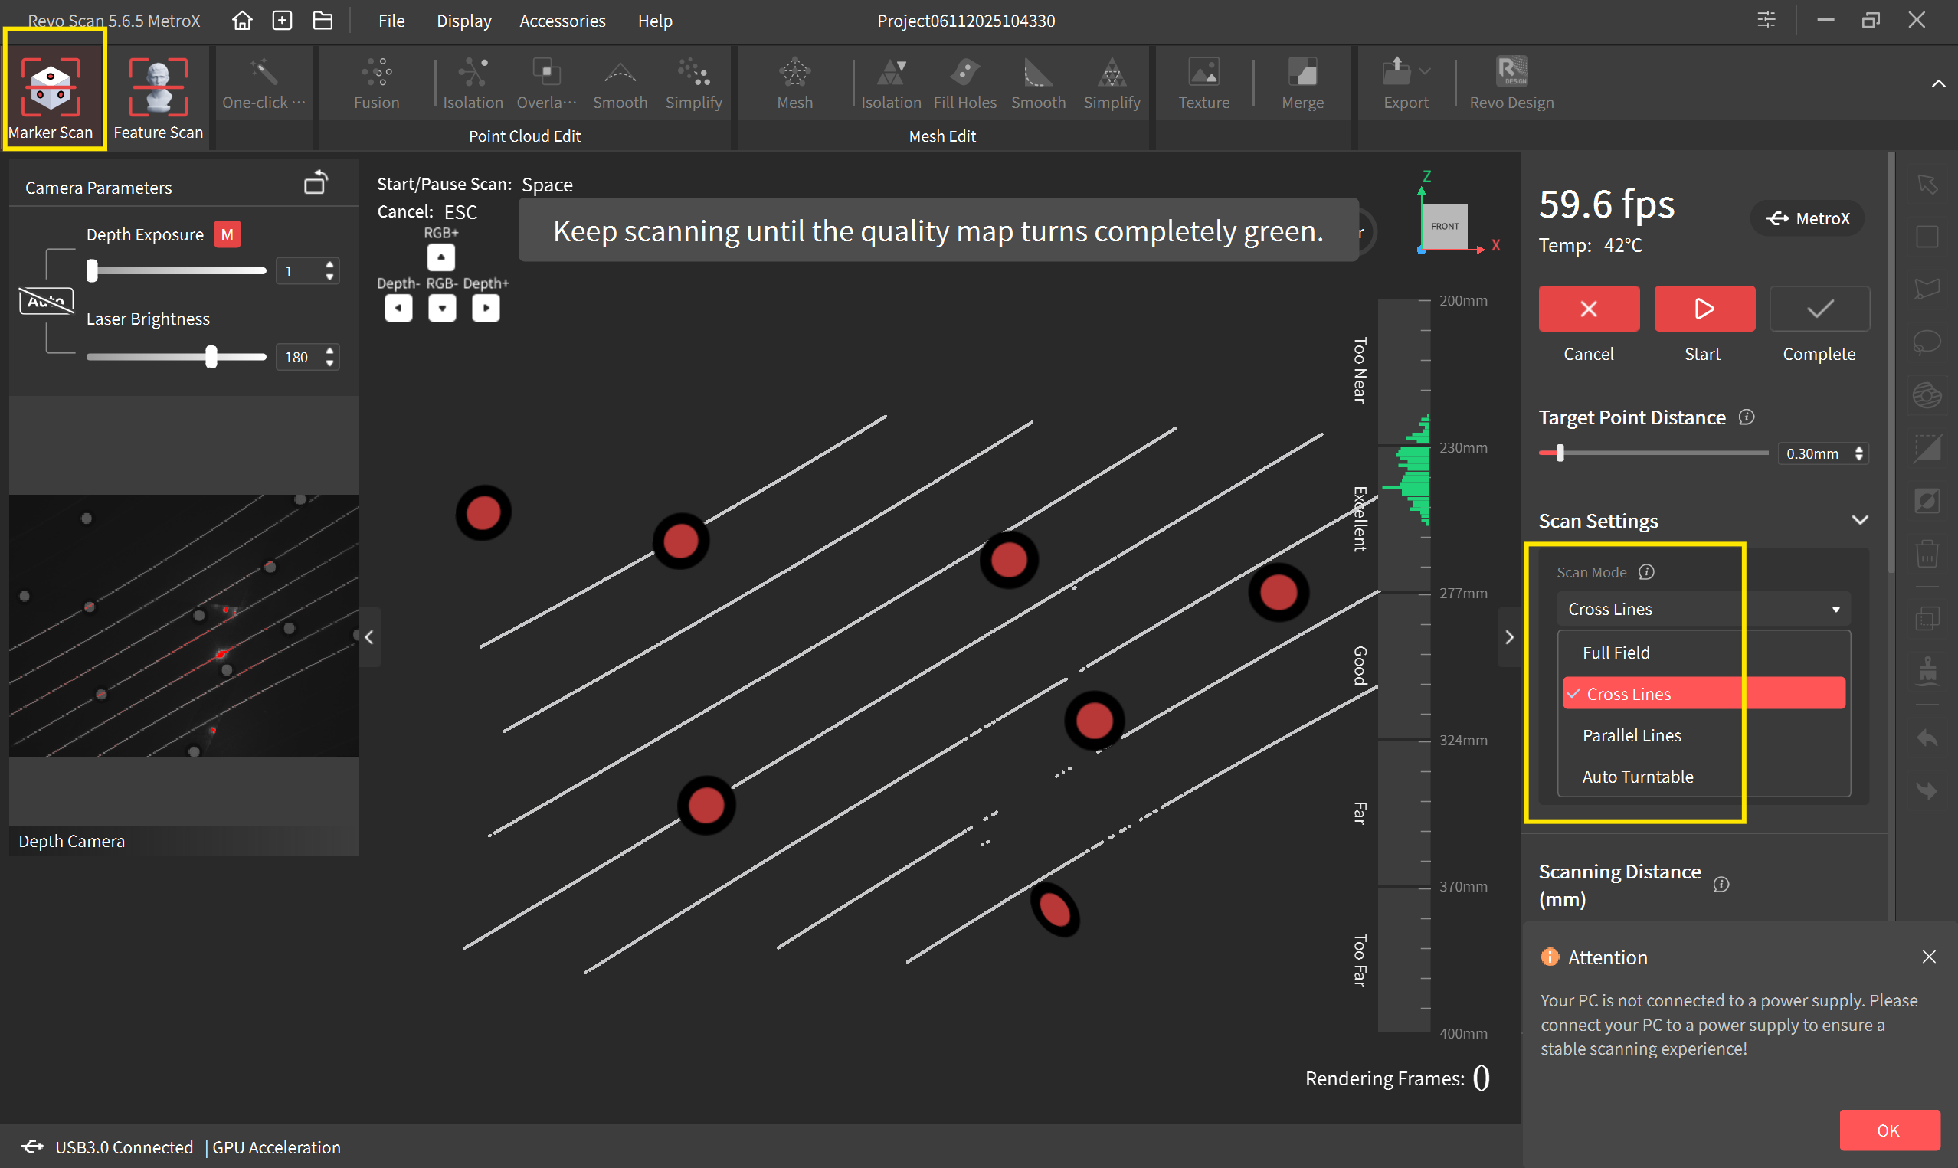Open the Export tool
Viewport: 1958px width, 1168px height.
[1406, 84]
